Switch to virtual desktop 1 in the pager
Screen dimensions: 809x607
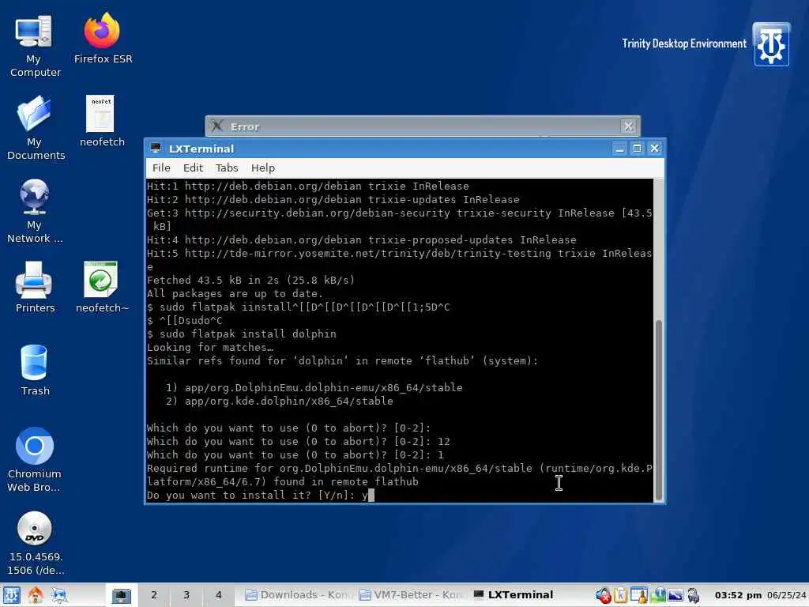coord(121,595)
